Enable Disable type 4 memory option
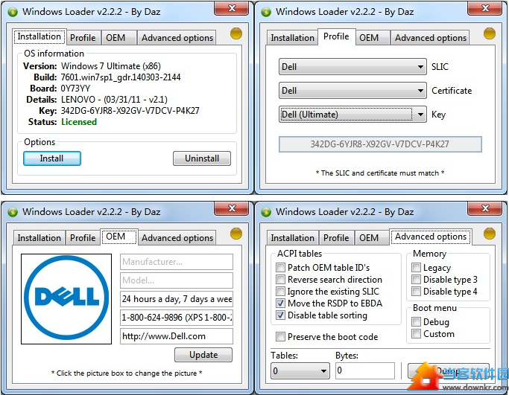The height and width of the screenshot is (395, 509). point(416,292)
